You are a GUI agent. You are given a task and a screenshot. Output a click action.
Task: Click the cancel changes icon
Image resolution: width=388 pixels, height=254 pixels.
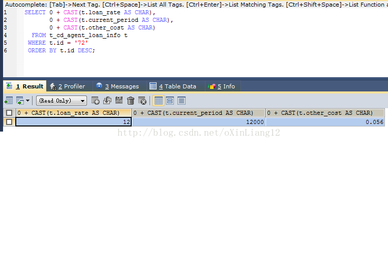coord(142,101)
